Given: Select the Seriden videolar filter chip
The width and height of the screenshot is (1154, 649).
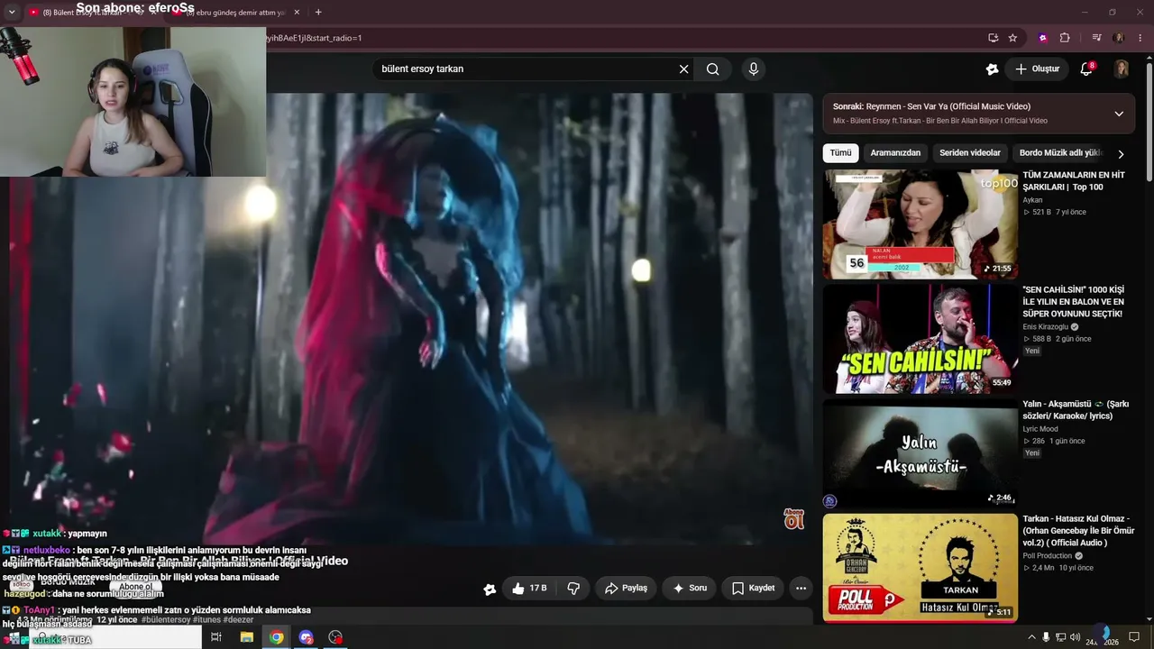Looking at the screenshot, I should click(x=970, y=153).
